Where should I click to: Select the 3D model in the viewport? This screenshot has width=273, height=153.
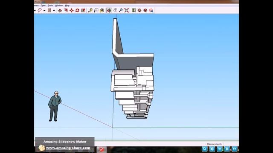[x=133, y=69]
